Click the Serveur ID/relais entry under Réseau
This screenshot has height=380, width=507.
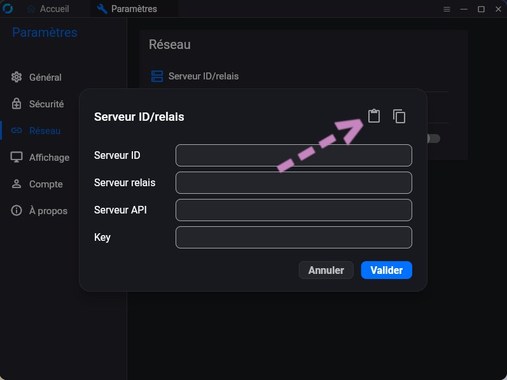tap(203, 76)
